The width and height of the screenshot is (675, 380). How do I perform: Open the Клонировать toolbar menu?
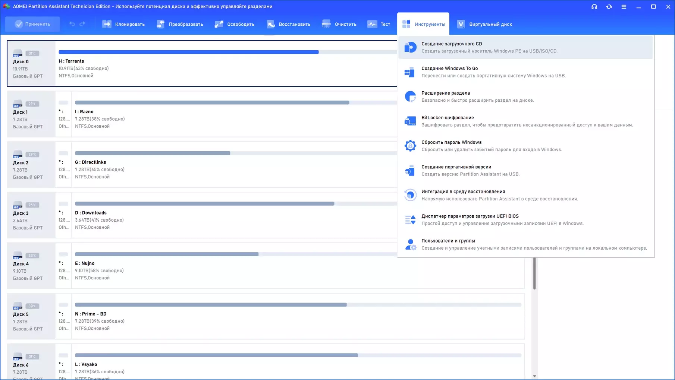pyautogui.click(x=123, y=24)
